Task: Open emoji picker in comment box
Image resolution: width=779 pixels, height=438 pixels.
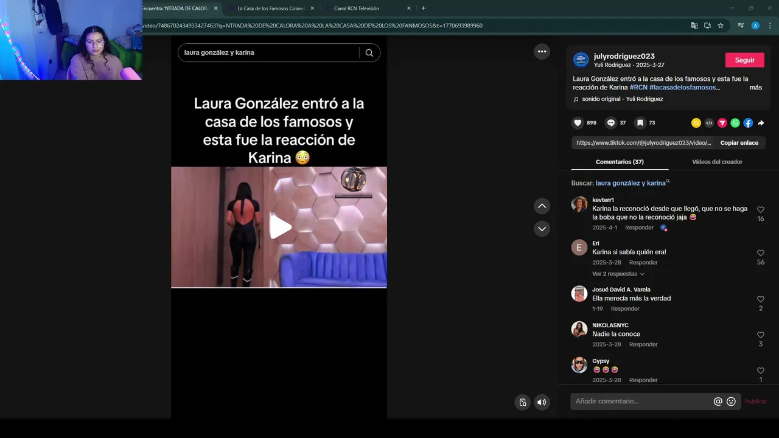Action: click(x=731, y=401)
